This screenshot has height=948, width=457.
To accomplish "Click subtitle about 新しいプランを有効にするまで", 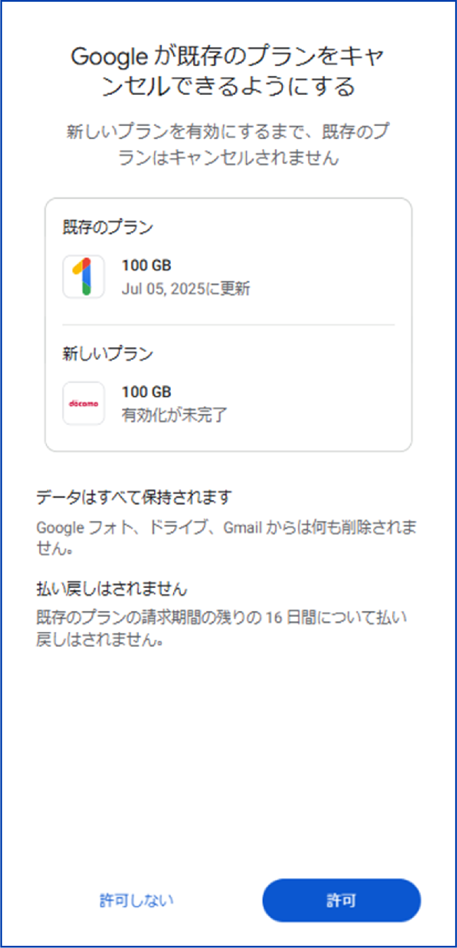I will point(228,144).
